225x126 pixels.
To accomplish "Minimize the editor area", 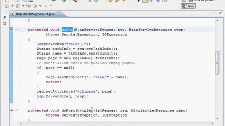I will pos(216,13).
